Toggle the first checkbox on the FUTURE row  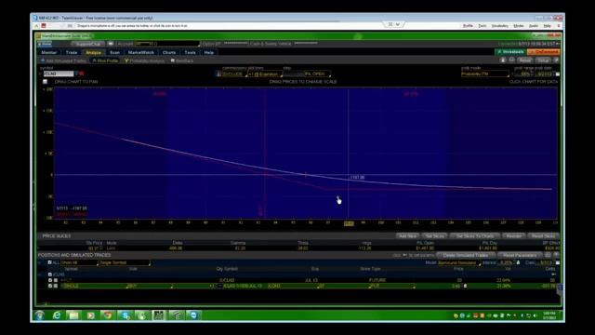click(49, 280)
